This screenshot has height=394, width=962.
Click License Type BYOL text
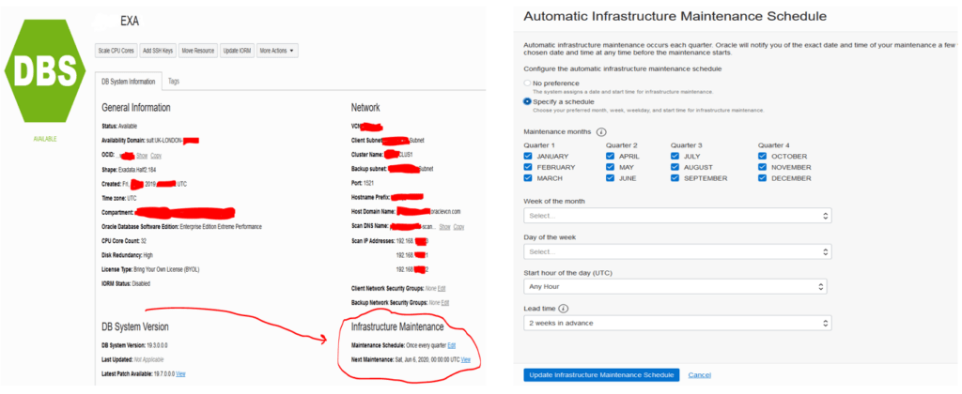166,269
